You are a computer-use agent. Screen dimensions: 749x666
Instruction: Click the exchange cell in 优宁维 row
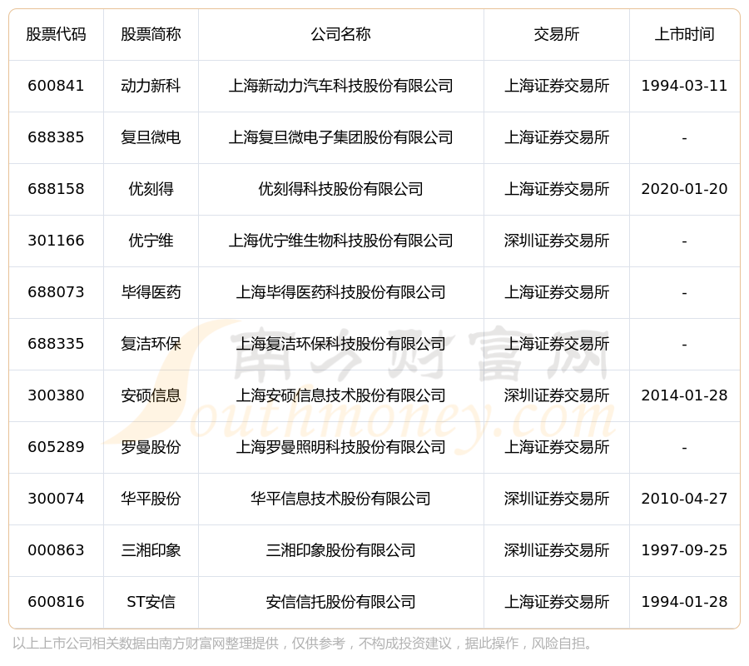[557, 241]
